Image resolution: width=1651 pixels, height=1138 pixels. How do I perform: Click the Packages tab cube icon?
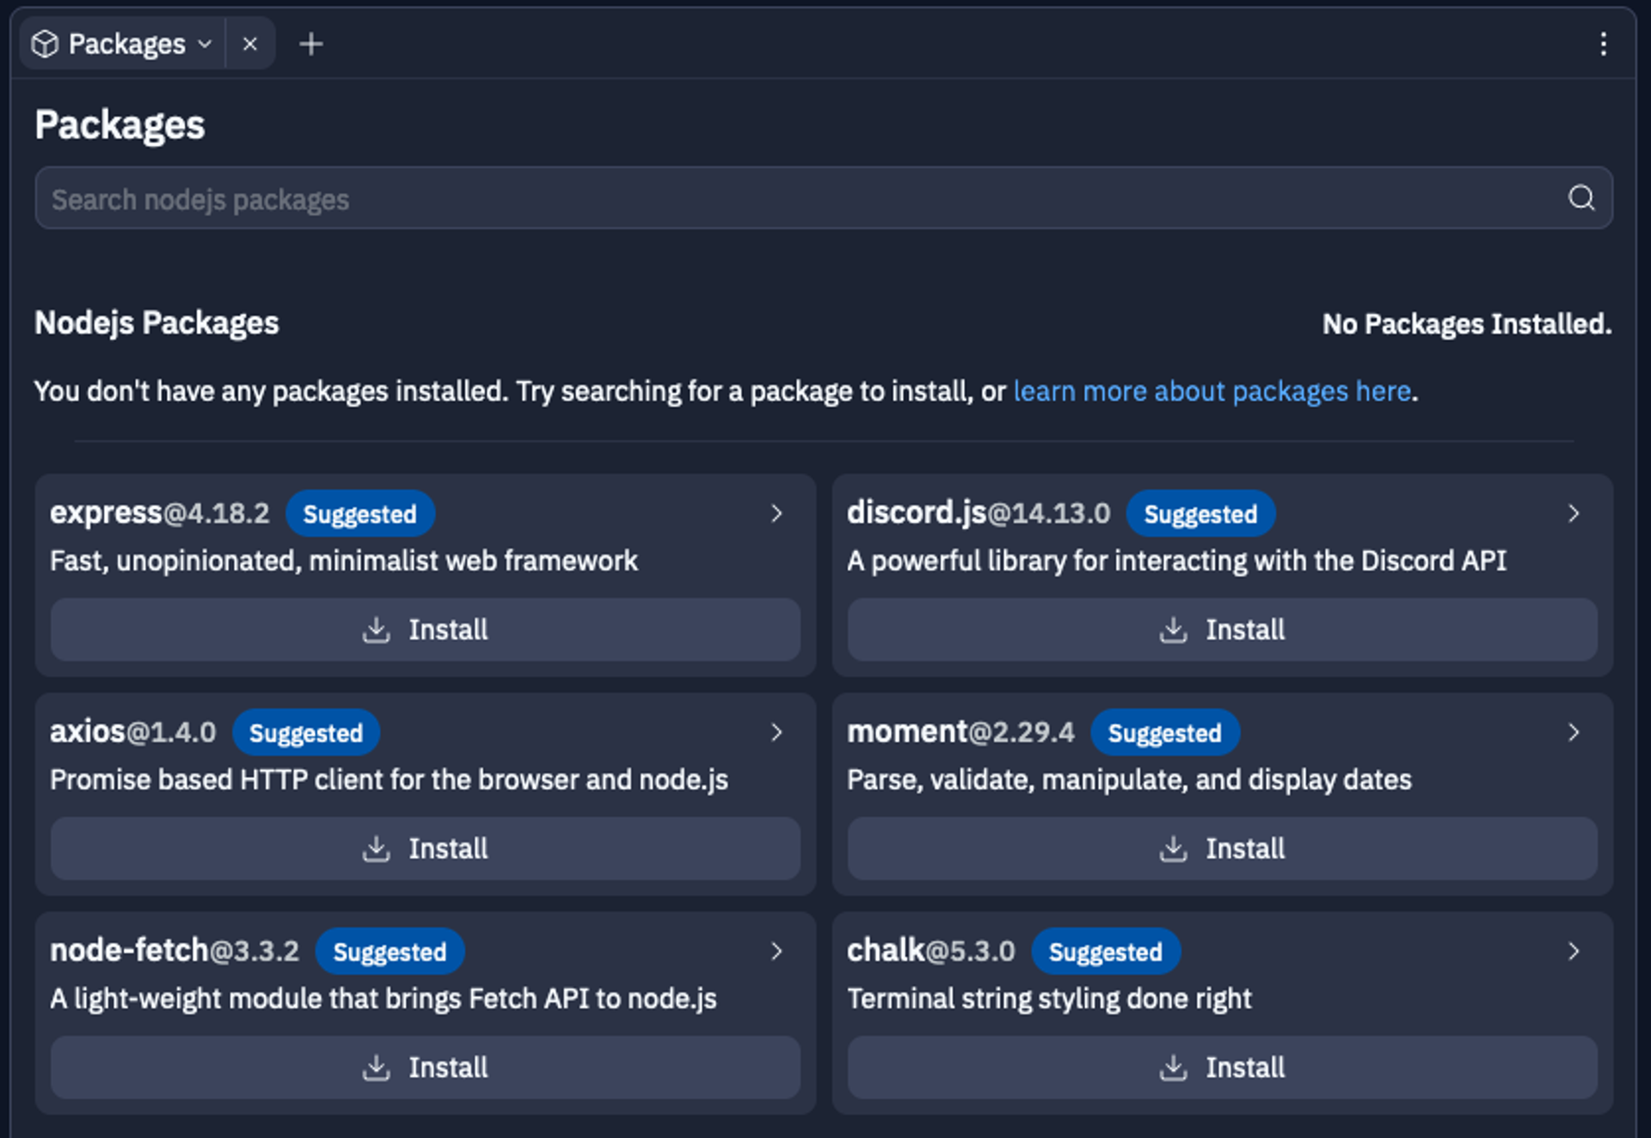coord(45,44)
